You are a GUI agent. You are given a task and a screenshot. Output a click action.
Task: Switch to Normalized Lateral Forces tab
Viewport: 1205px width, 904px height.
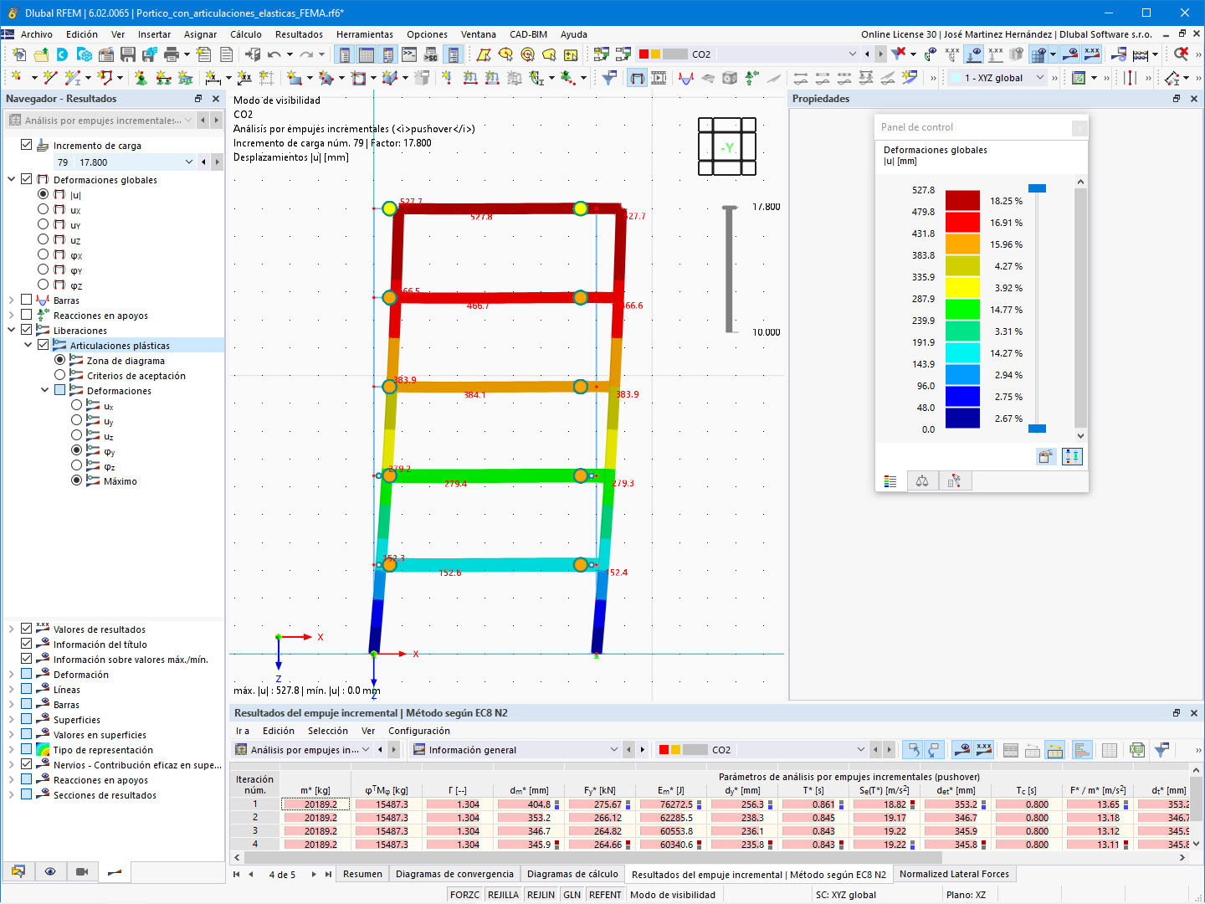[x=955, y=874]
